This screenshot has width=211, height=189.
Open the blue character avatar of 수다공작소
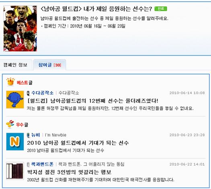coord(15,100)
